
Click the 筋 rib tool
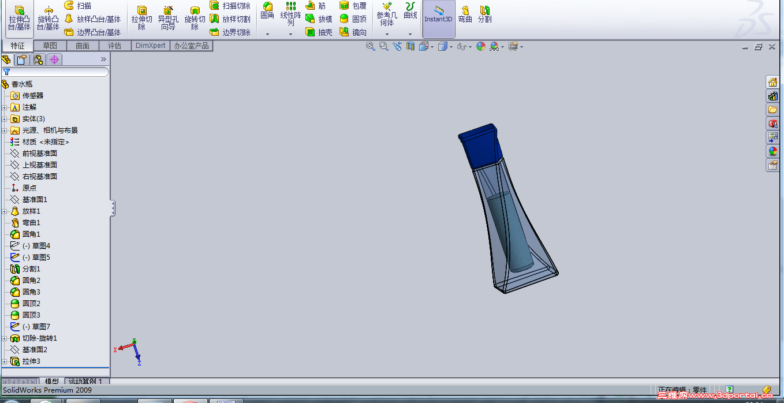[316, 6]
